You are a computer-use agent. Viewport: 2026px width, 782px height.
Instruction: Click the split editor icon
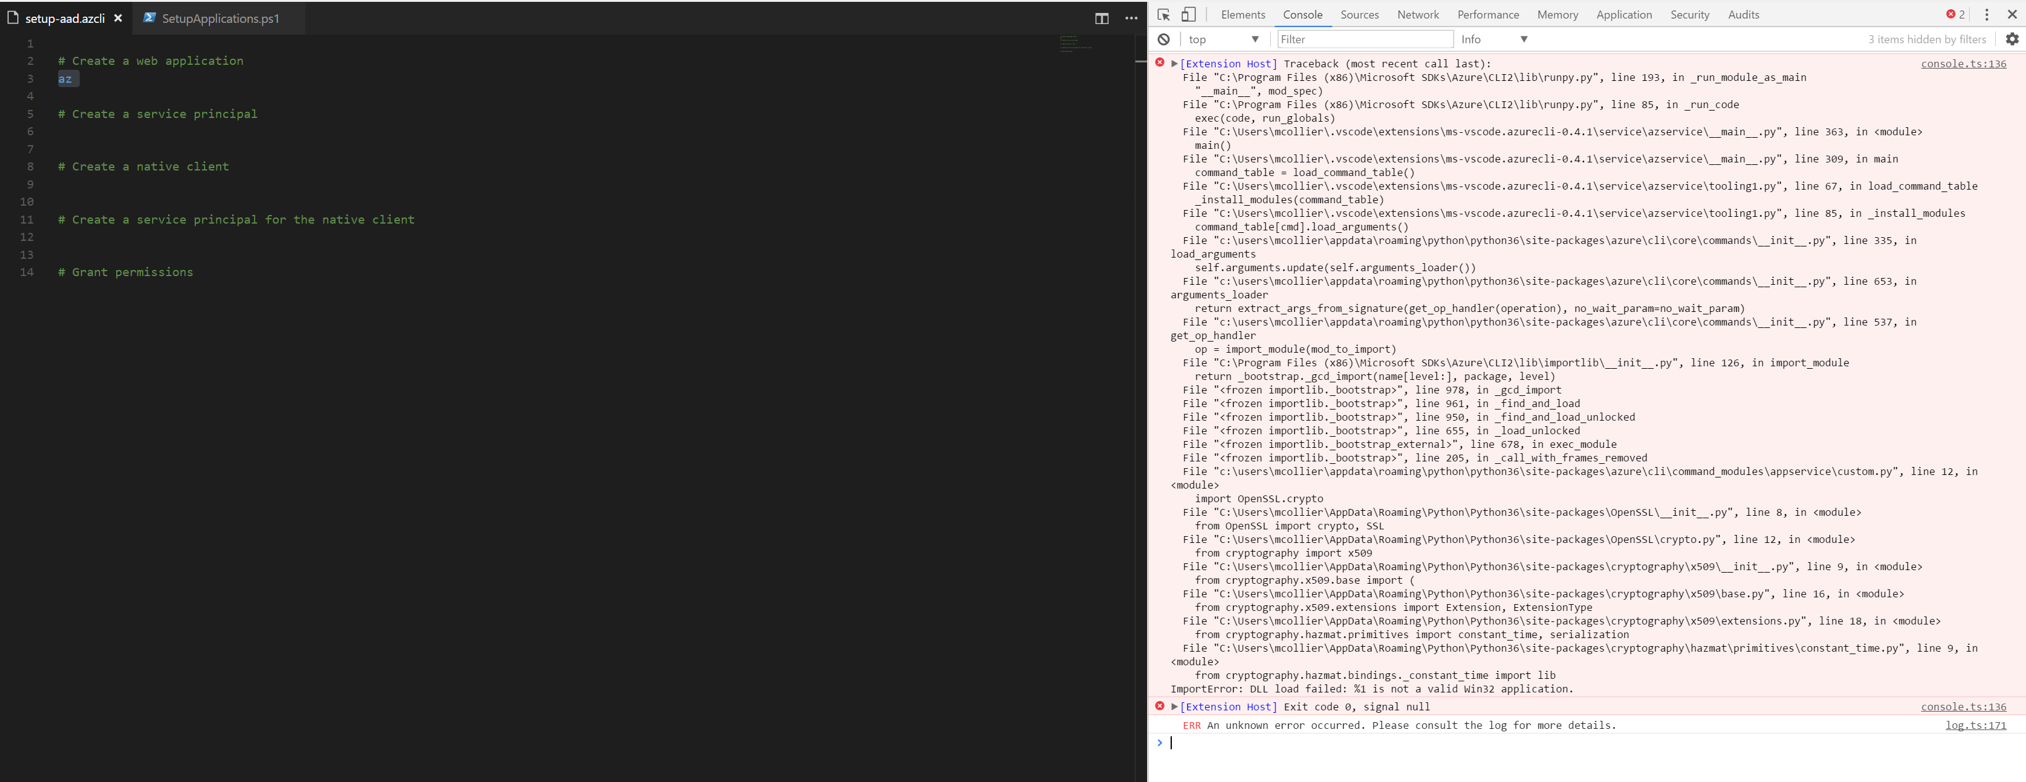point(1101,18)
